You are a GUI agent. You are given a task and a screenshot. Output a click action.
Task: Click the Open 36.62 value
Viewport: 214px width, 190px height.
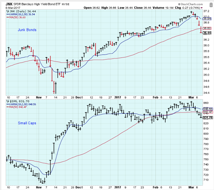pyautogui.click(x=92, y=8)
